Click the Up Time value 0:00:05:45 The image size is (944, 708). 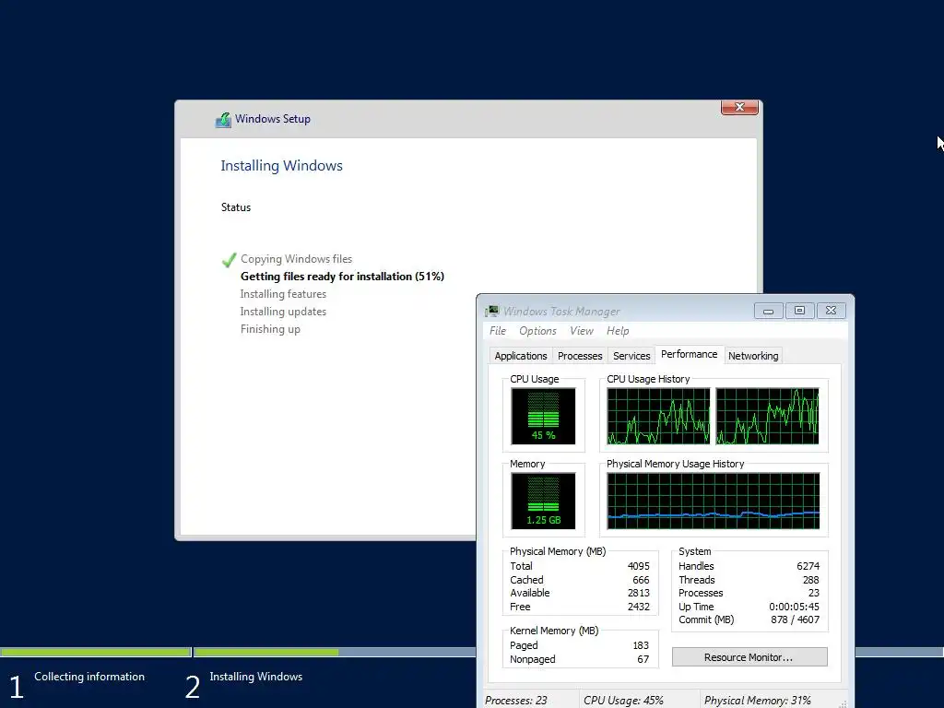coord(794,607)
